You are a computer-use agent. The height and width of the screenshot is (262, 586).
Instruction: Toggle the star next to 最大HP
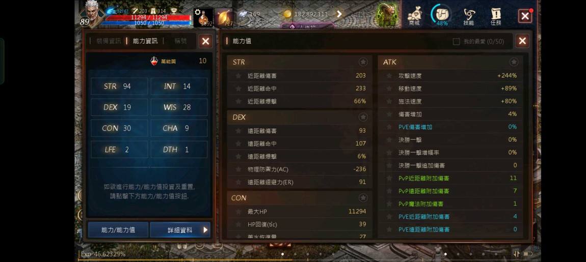pyautogui.click(x=238, y=212)
